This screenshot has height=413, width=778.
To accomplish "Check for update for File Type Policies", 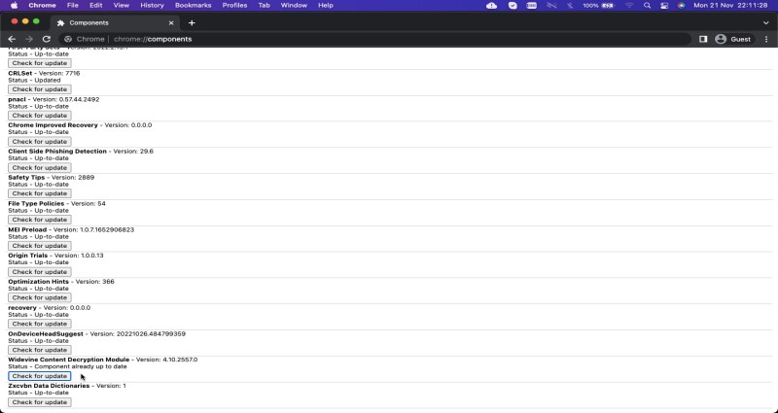I will click(x=40, y=220).
